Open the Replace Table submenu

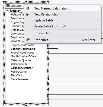62,20
